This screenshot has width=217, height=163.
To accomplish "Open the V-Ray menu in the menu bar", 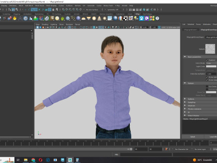I will (x=118, y=5).
